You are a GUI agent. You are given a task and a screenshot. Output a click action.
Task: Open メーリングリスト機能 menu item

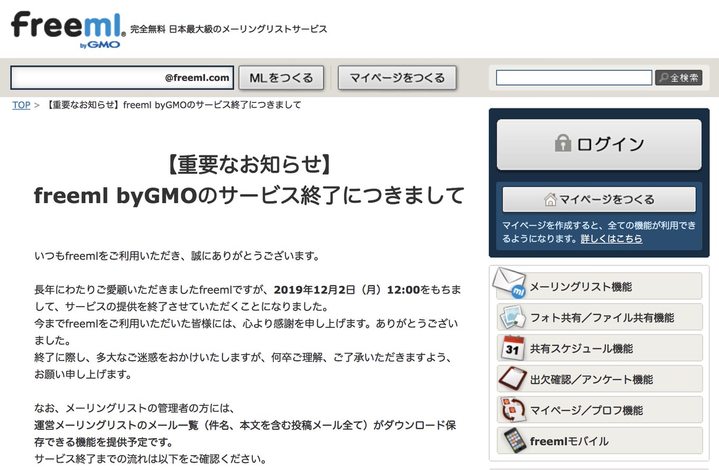[599, 286]
